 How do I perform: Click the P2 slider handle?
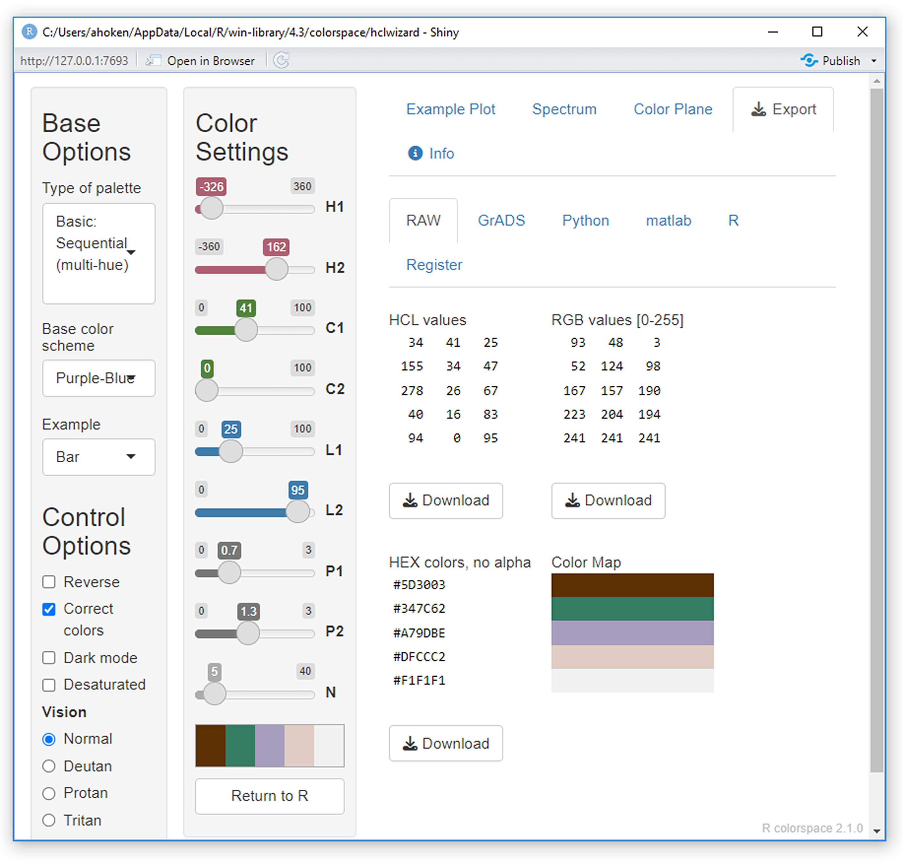click(248, 633)
